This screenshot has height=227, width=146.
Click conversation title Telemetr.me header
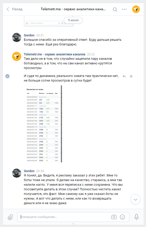click(73, 9)
